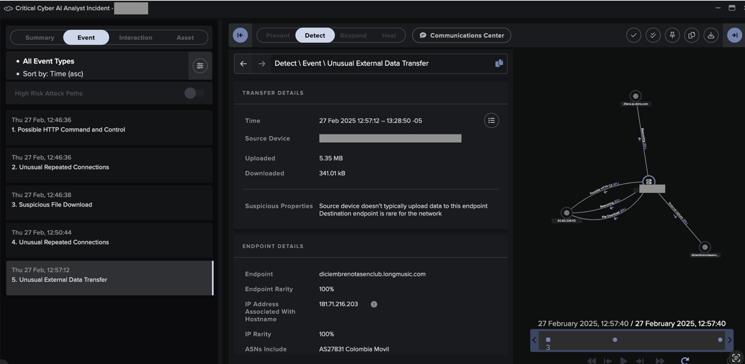Select the 62.60.226.112 globe node
Viewport: 745px width, 364px height.
567,213
